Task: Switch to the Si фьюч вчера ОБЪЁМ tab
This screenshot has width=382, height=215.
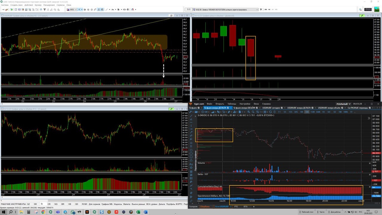Action: point(244,108)
